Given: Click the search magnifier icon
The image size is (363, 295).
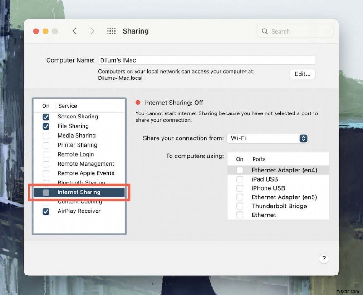Looking at the screenshot, I should tap(265, 31).
